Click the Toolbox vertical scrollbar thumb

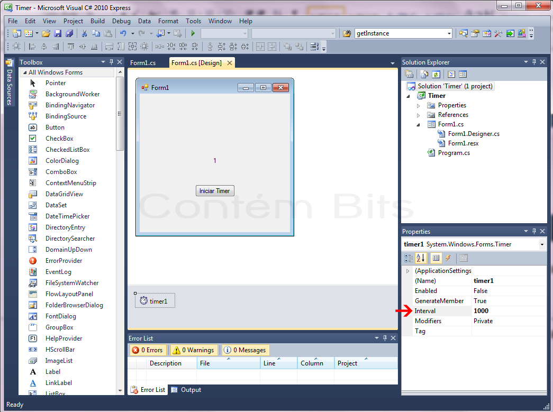pyautogui.click(x=120, y=114)
